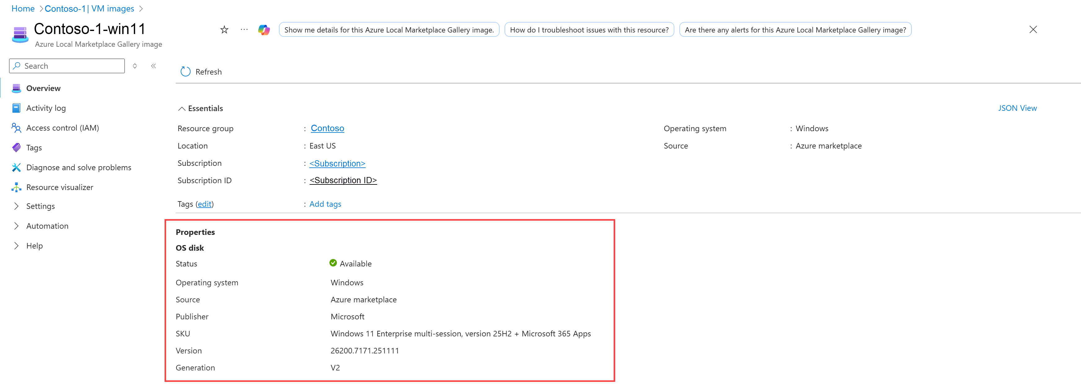
Task: Collapse the Essentials section
Action: 182,109
